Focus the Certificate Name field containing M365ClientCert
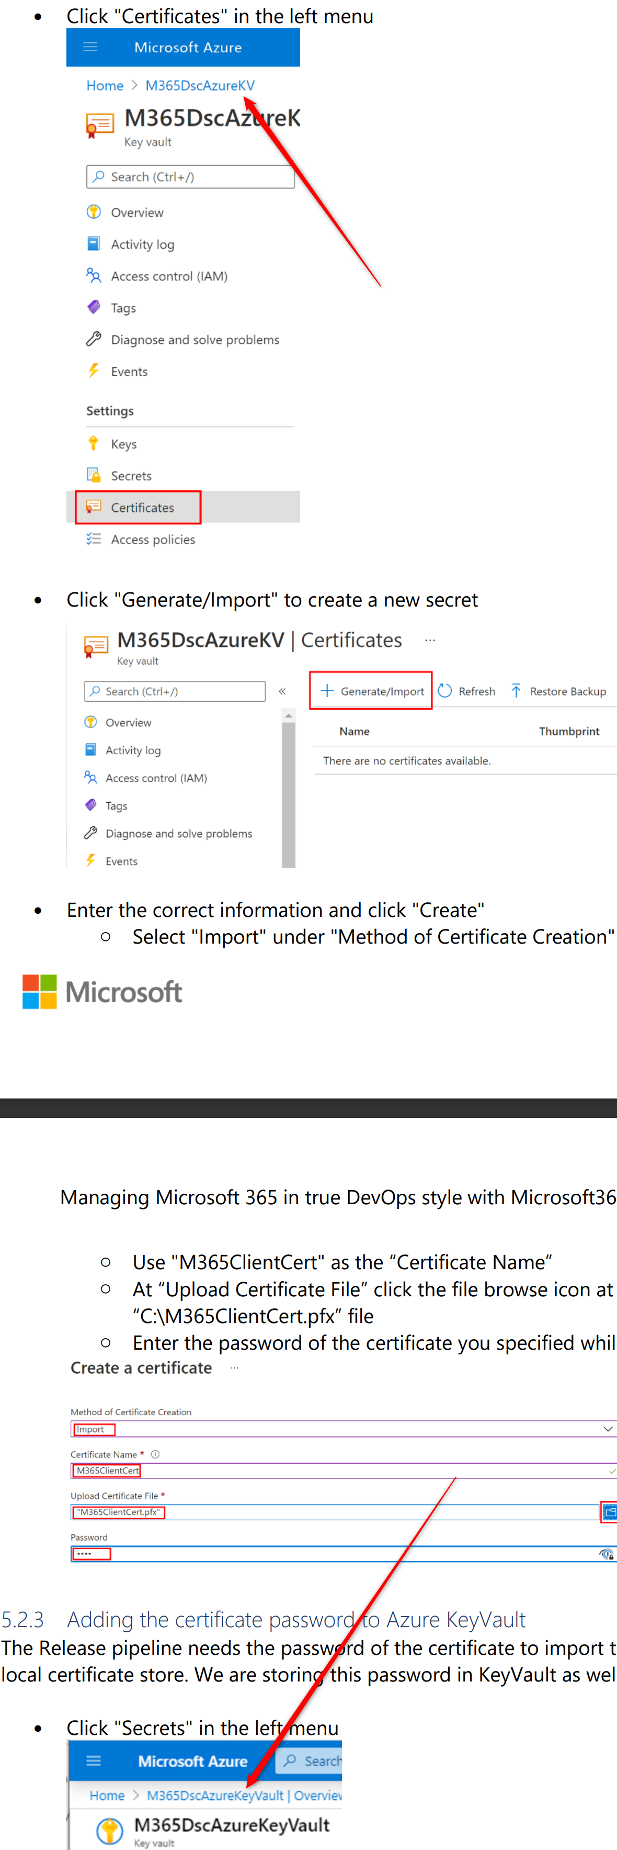Viewport: 617px width, 1850px height. point(344,1471)
